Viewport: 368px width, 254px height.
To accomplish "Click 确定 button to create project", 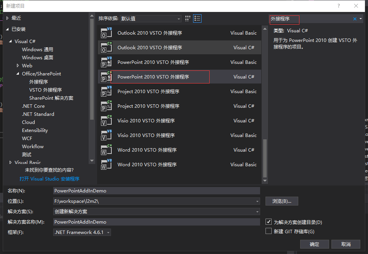I will pyautogui.click(x=314, y=244).
